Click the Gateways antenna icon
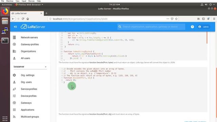Image resolution: width=217 pixels, height=122 pixels. (14, 103)
